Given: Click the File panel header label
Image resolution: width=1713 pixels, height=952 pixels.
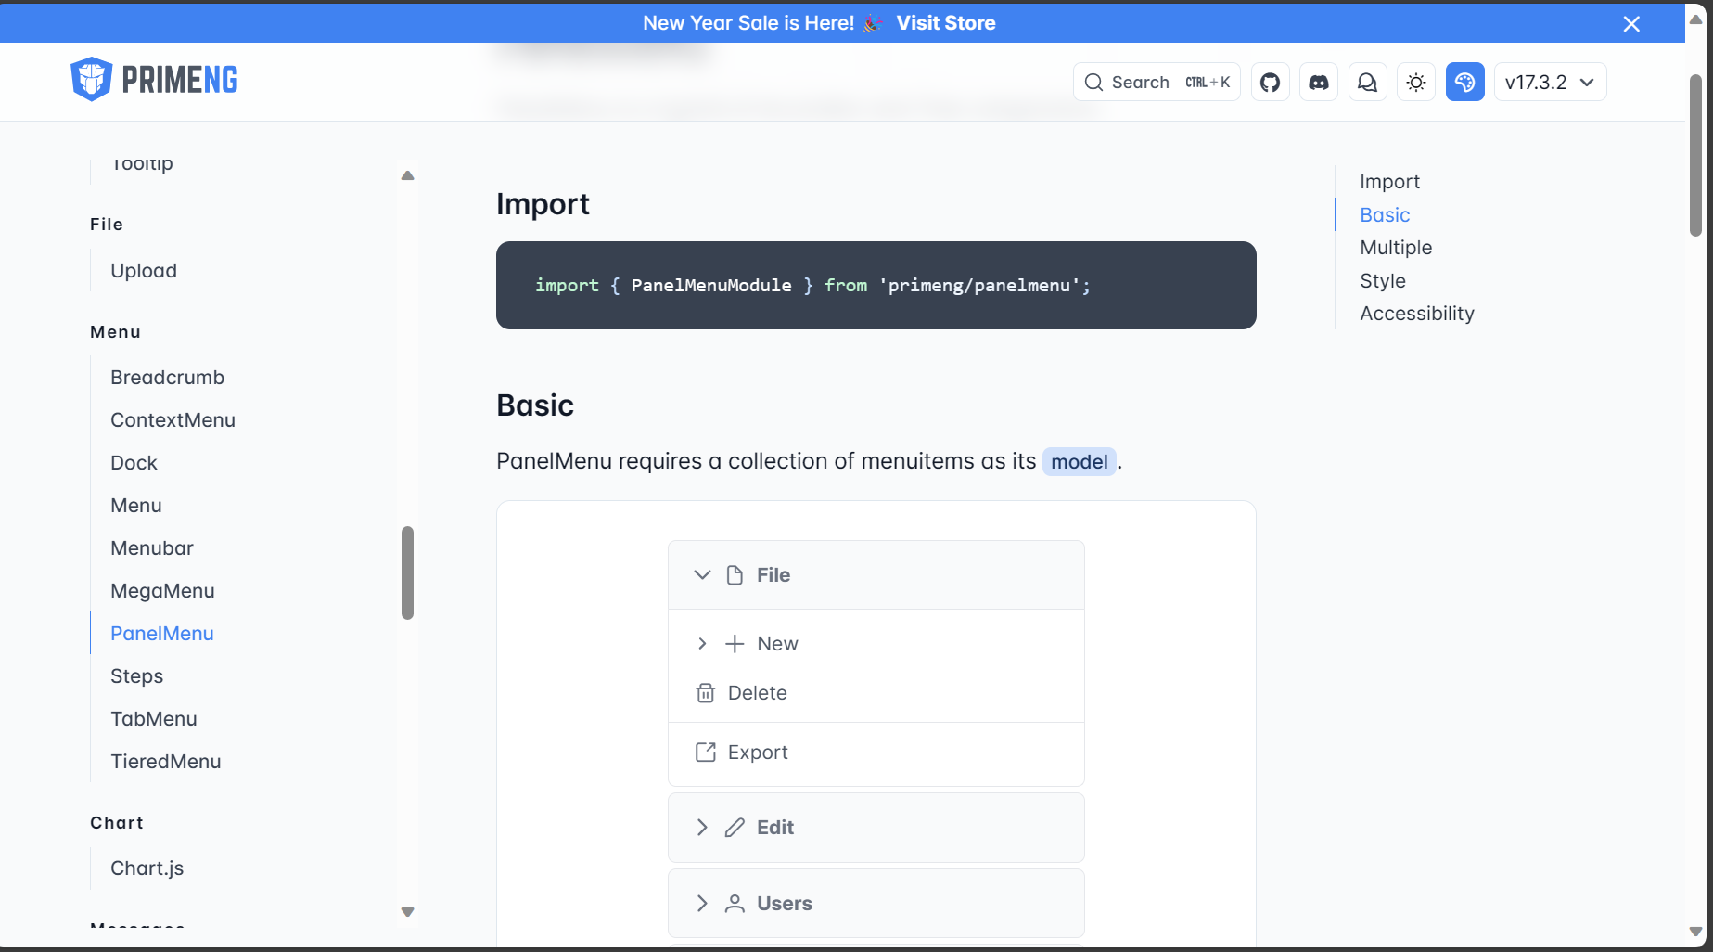Looking at the screenshot, I should 773,575.
